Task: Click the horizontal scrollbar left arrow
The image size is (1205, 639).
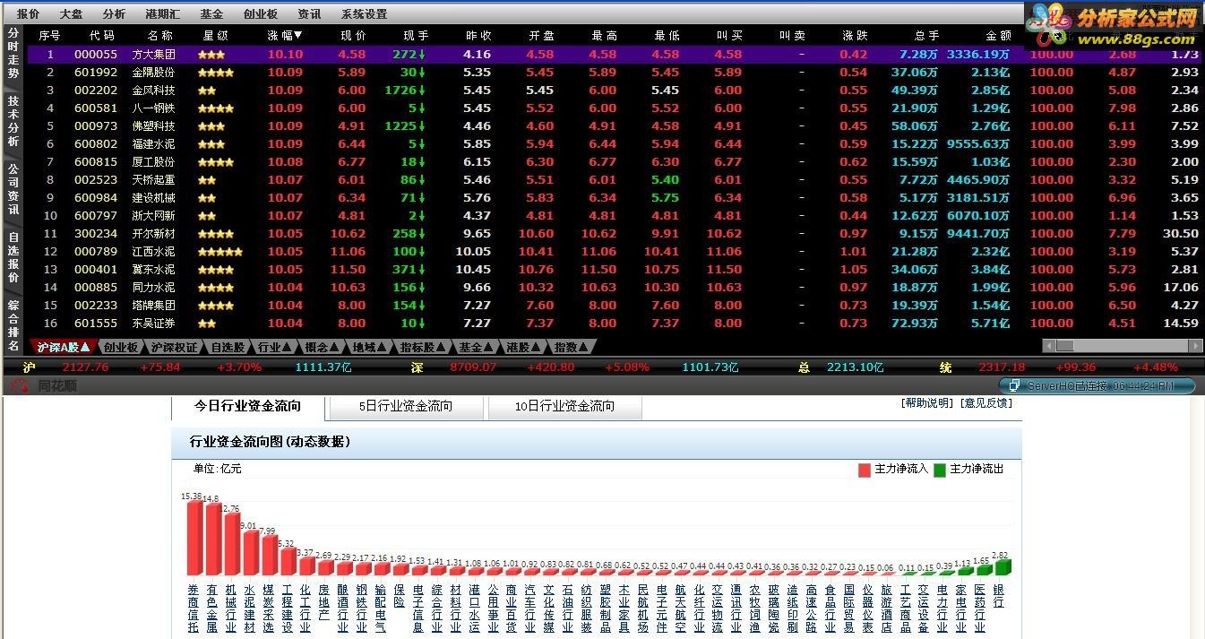Action: click(1048, 346)
